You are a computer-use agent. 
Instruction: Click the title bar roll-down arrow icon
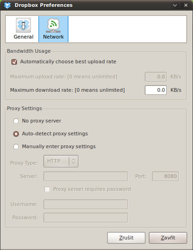pyautogui.click(x=175, y=5)
